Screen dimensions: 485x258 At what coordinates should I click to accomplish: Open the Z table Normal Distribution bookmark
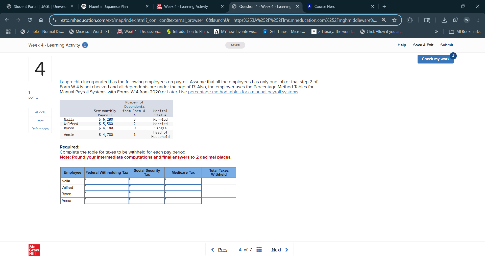pos(42,32)
